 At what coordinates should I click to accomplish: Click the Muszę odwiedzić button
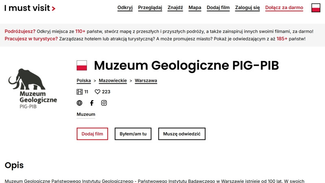tap(182, 134)
